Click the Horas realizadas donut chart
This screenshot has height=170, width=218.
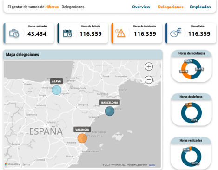191,157
